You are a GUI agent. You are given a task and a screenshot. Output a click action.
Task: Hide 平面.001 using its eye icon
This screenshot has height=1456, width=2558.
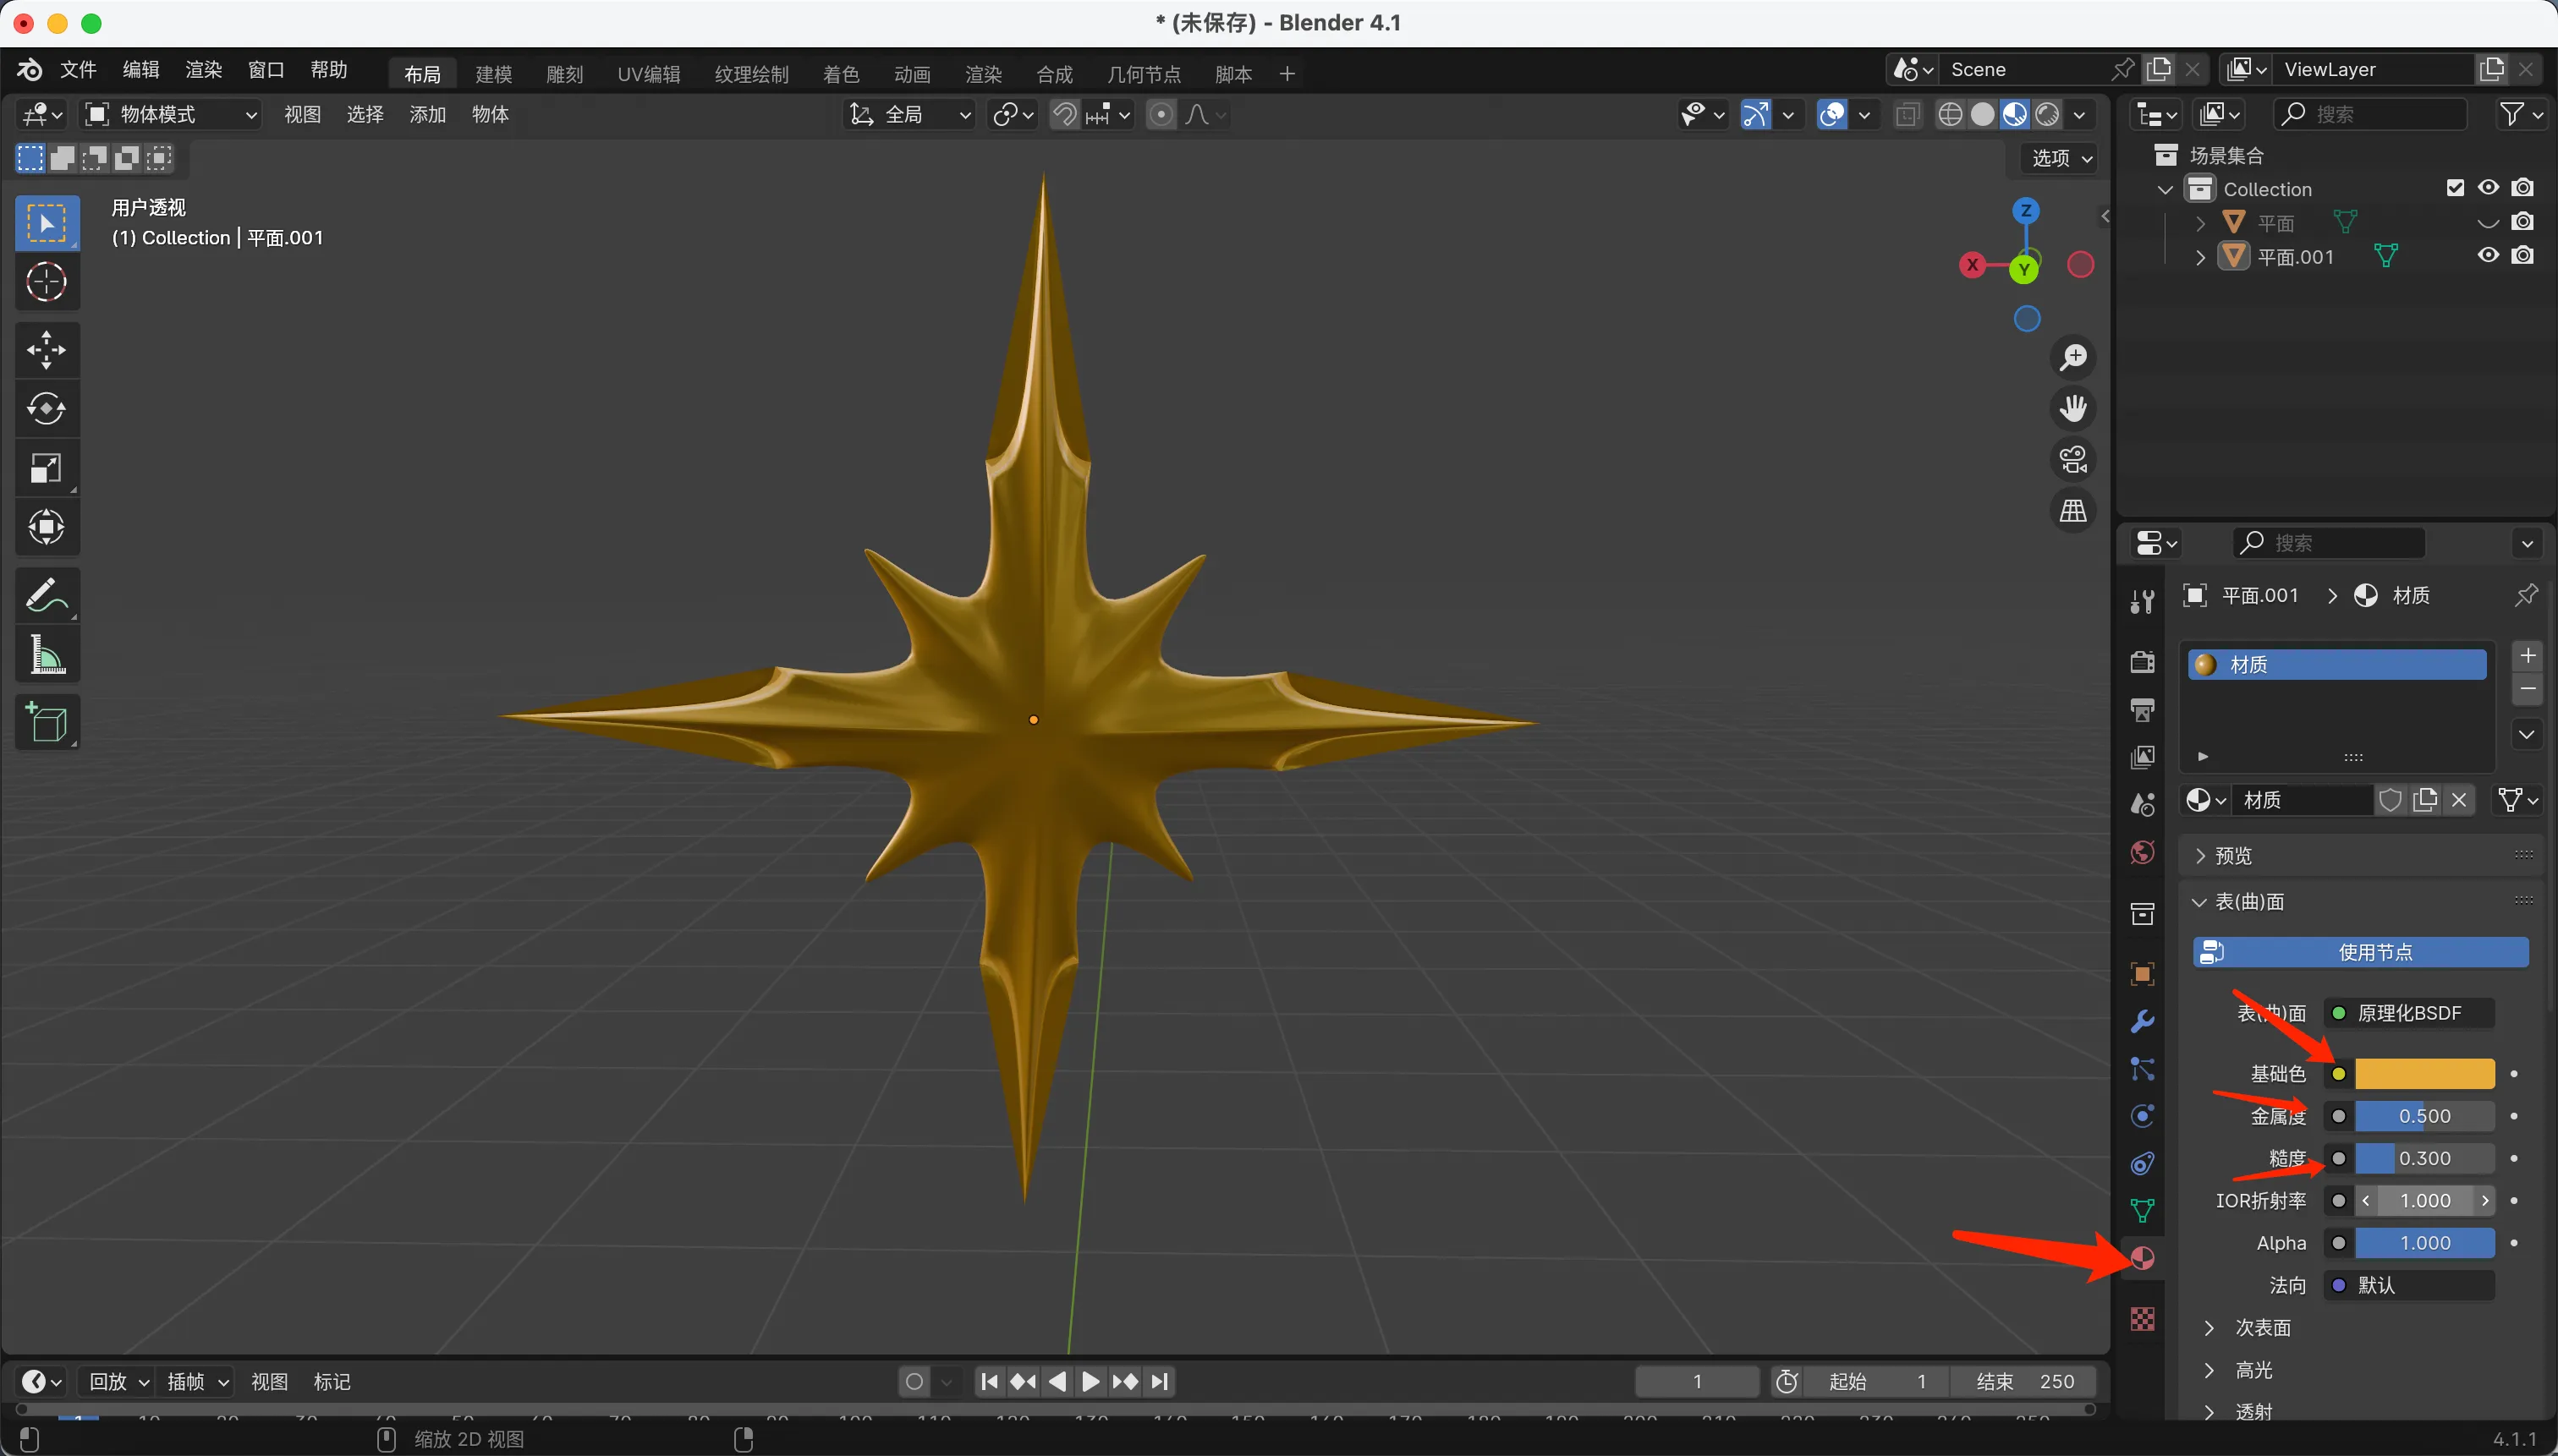2488,256
